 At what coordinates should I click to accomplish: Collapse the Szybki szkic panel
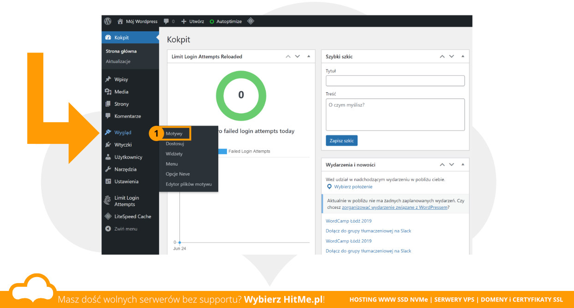point(463,56)
